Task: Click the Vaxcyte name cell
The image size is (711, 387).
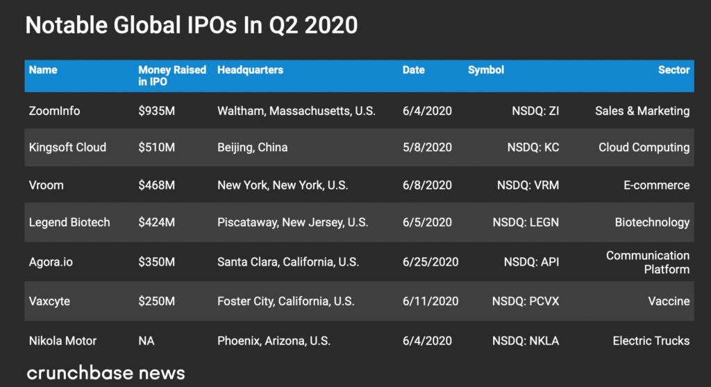Action: pos(49,302)
